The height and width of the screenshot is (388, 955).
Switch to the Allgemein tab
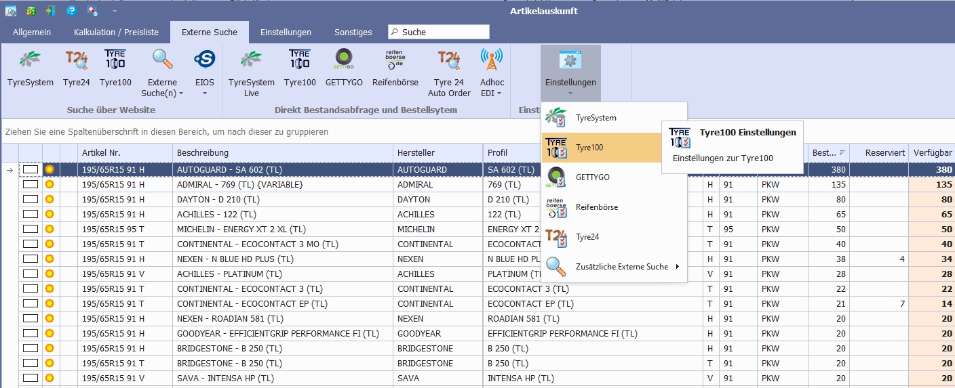[32, 32]
